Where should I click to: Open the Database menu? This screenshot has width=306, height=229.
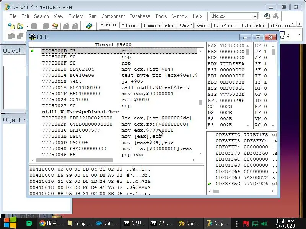(140, 16)
